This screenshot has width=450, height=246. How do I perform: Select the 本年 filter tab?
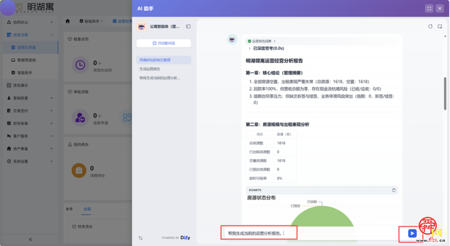click(x=69, y=209)
